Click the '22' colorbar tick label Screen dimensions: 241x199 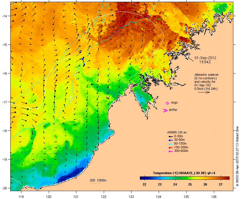click(x=144, y=184)
